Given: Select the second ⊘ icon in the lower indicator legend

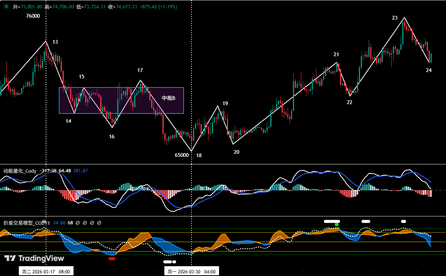Looking at the screenshot, I should point(84,222).
